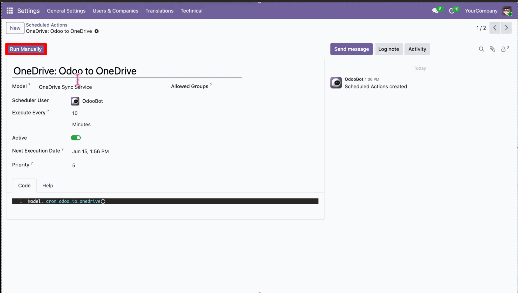Open the activities clock icon

452,11
